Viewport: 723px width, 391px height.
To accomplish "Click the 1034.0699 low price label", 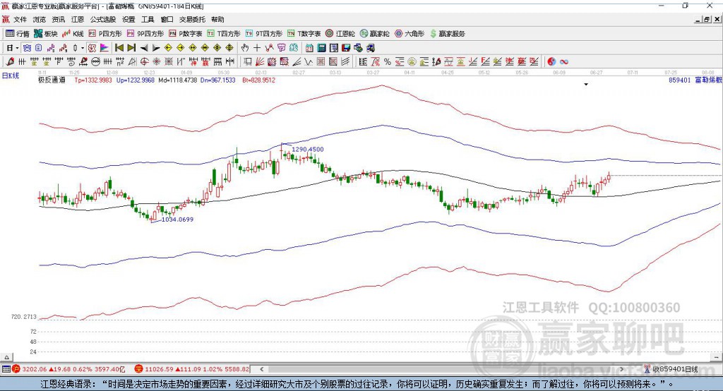I will pyautogui.click(x=177, y=219).
